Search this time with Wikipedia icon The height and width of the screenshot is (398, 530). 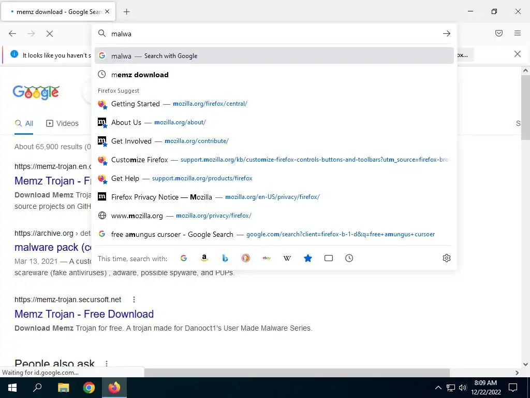(x=287, y=258)
